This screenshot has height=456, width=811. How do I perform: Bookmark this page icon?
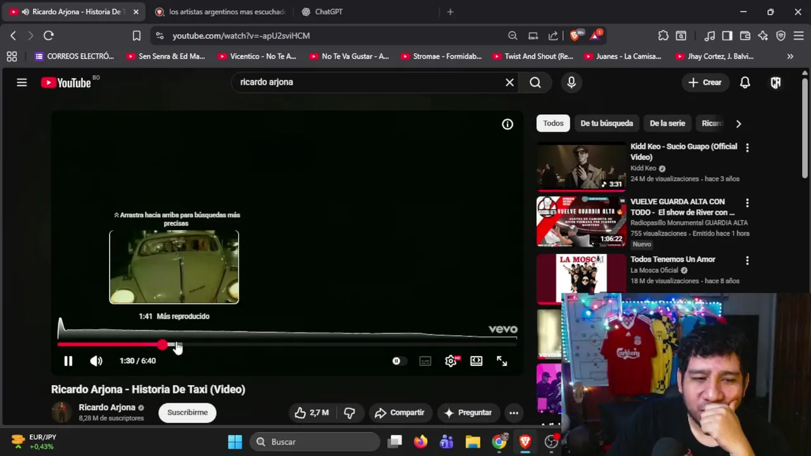[136, 36]
